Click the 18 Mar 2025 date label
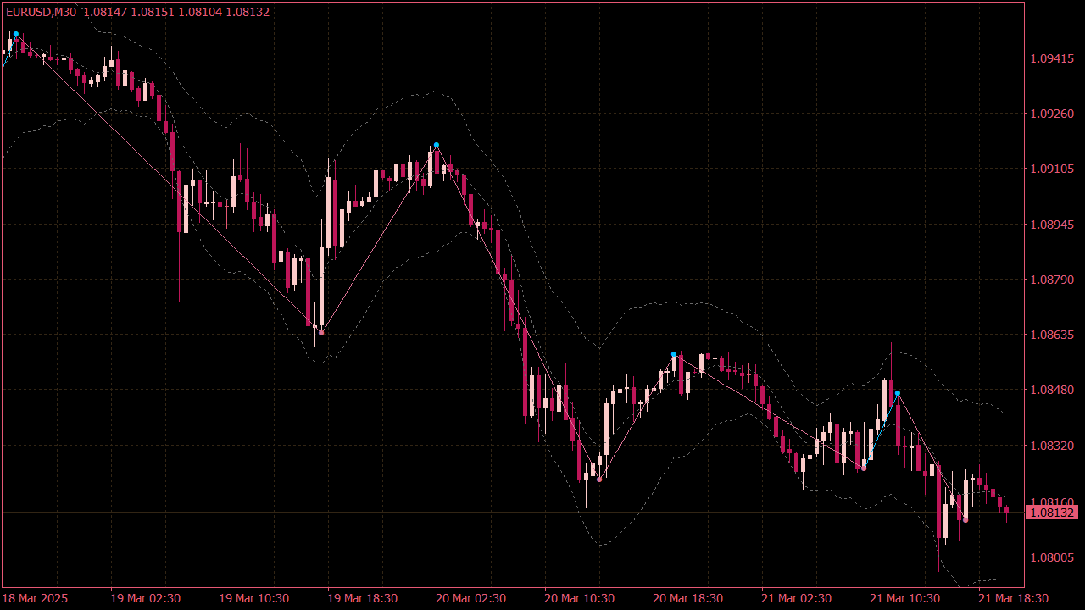Viewport: 1085px width, 610px height. click(36, 598)
